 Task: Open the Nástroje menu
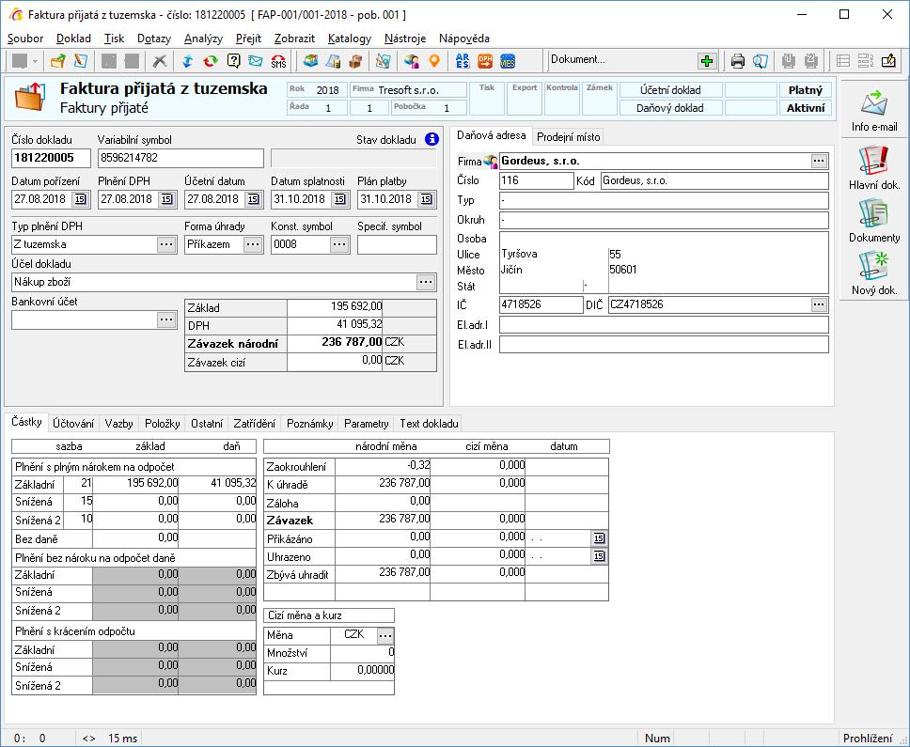405,39
